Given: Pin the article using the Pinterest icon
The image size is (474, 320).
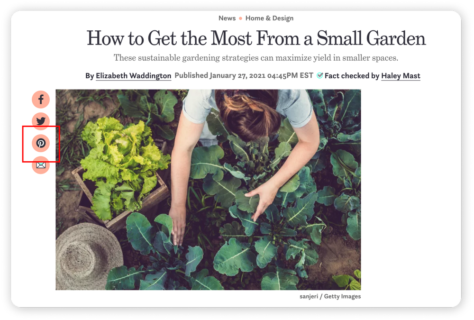Looking at the screenshot, I should pos(41,143).
